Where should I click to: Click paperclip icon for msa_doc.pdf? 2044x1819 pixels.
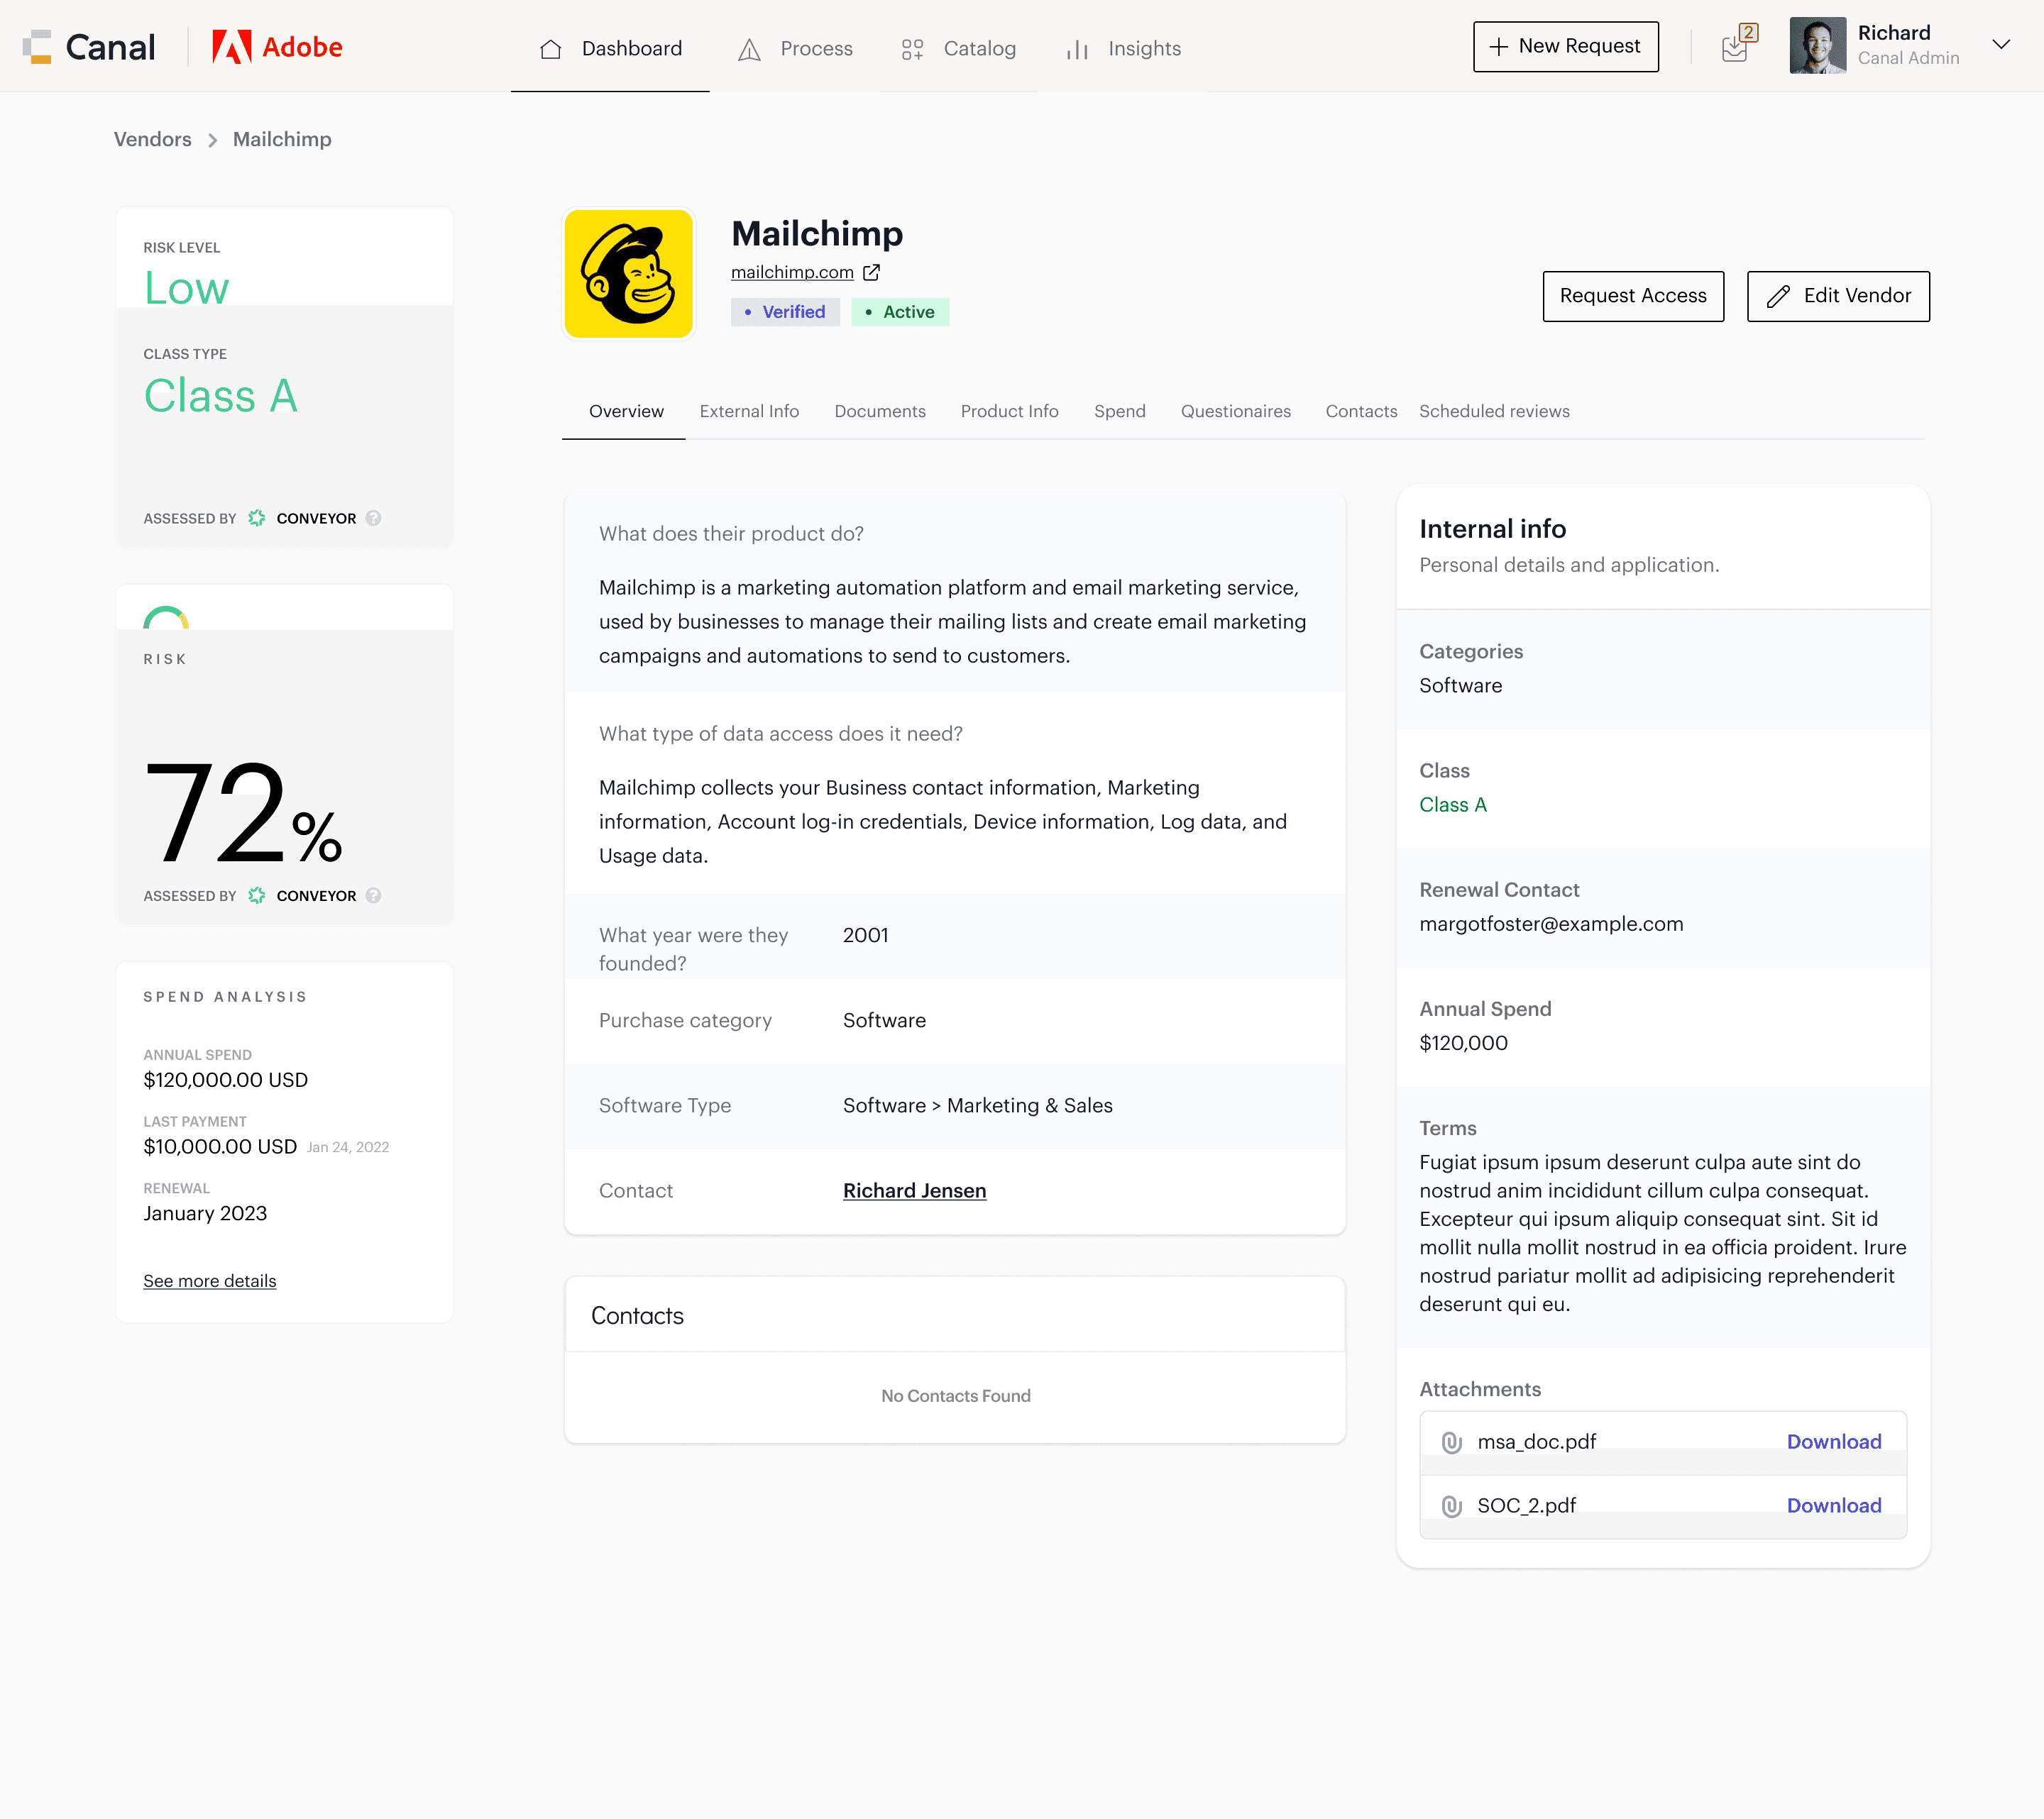(x=1452, y=1442)
